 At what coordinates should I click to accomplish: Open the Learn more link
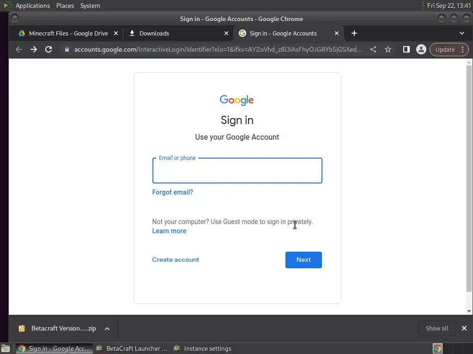(x=169, y=231)
